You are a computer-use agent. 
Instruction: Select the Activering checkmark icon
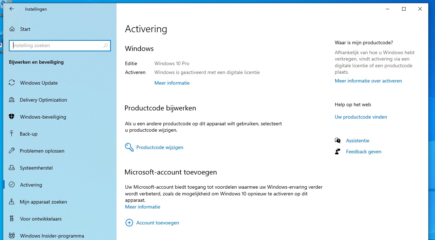(12, 185)
